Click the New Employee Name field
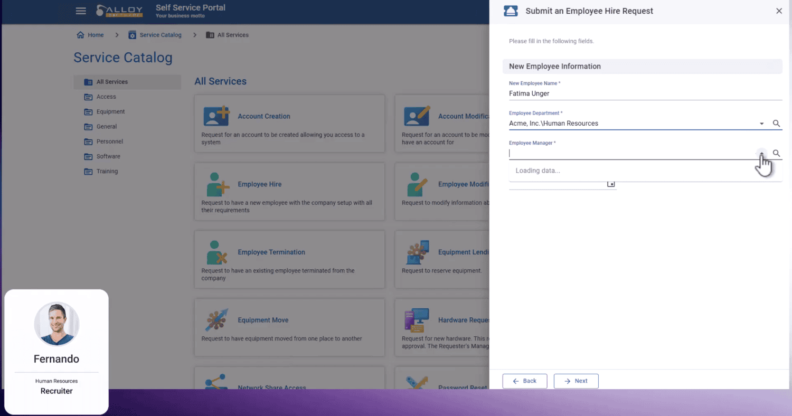This screenshot has height=416, width=792. 645,93
